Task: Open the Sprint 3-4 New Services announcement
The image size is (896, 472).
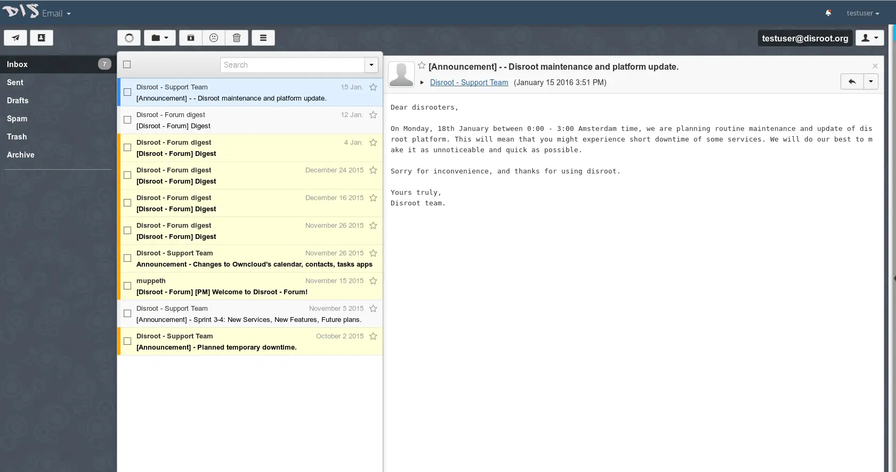Action: click(250, 314)
